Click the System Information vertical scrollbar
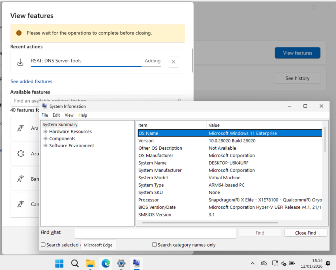 point(325,140)
